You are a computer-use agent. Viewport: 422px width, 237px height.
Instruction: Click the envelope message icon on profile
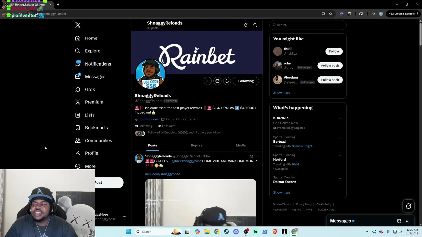[x=217, y=81]
